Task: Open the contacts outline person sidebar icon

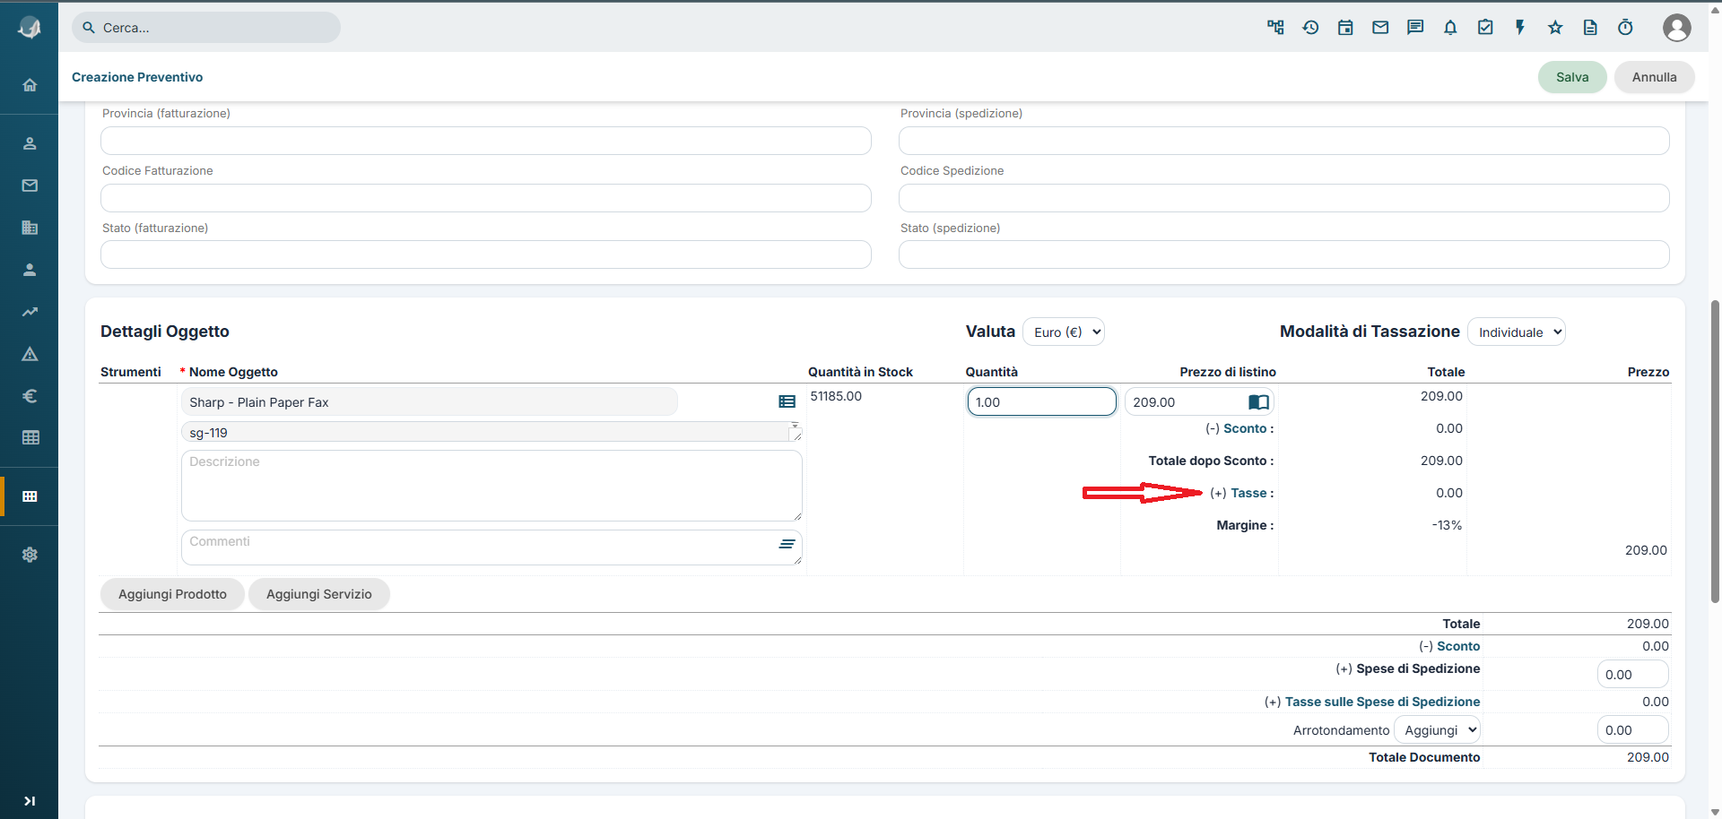Action: [x=30, y=143]
